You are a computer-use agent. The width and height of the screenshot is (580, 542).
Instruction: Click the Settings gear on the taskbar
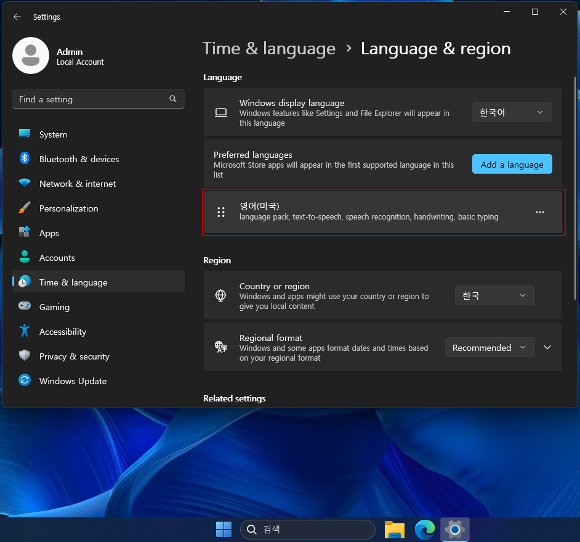pos(455,530)
